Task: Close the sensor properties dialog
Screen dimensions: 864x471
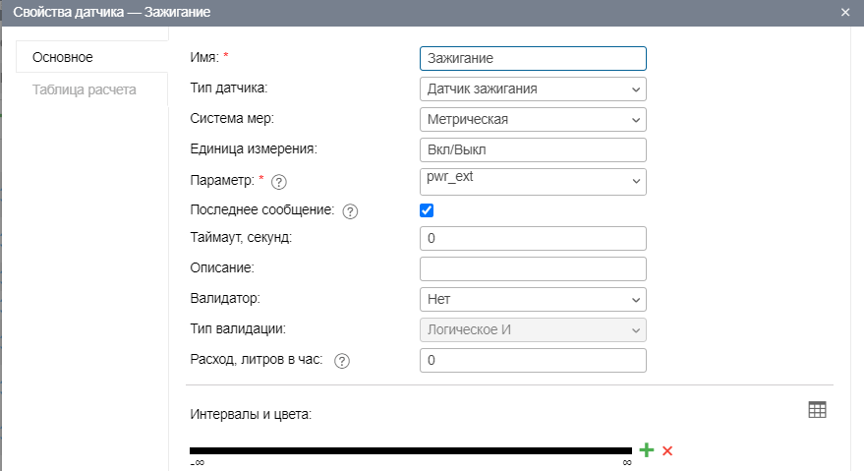Action: pos(845,13)
